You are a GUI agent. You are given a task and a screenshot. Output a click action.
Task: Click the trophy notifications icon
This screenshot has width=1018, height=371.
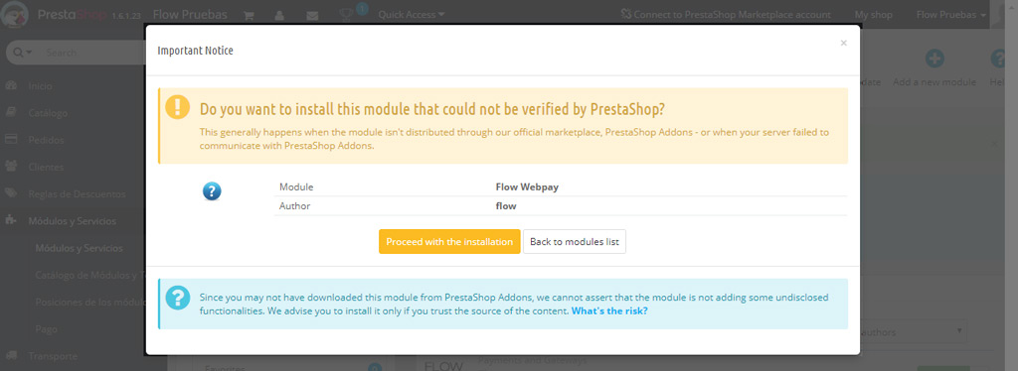pos(346,15)
